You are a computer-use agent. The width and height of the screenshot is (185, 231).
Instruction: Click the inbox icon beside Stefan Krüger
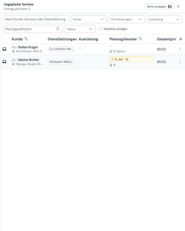click(4, 49)
